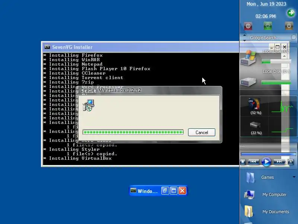Viewport: 298px width, 224px height.
Task: Click the CPU (52 %) reading
Action: (x=256, y=113)
